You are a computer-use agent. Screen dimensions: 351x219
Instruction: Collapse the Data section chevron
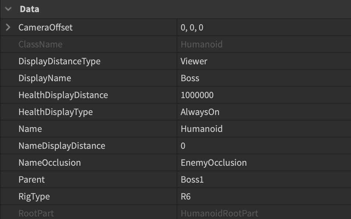pos(8,9)
